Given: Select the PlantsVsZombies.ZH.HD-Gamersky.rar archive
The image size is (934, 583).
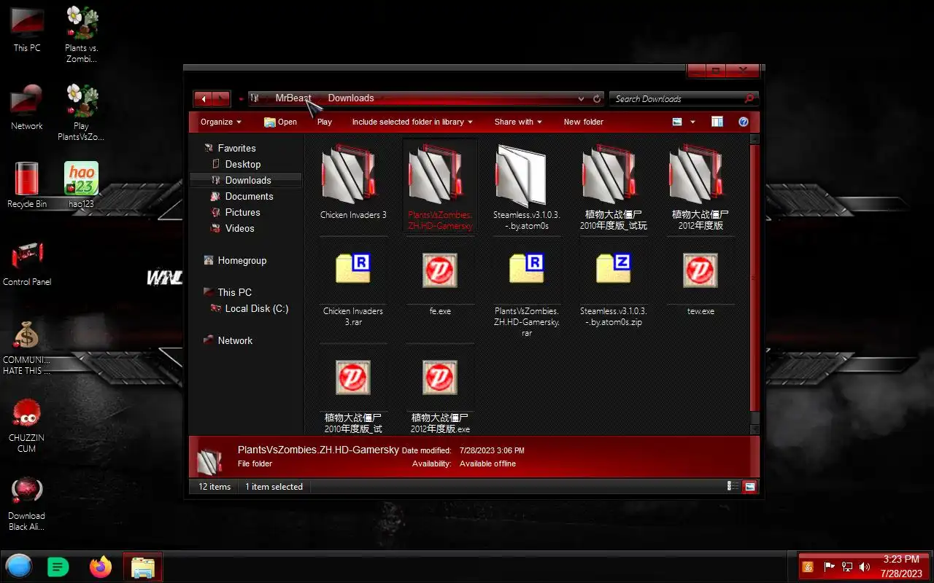Looking at the screenshot, I should coord(527,293).
